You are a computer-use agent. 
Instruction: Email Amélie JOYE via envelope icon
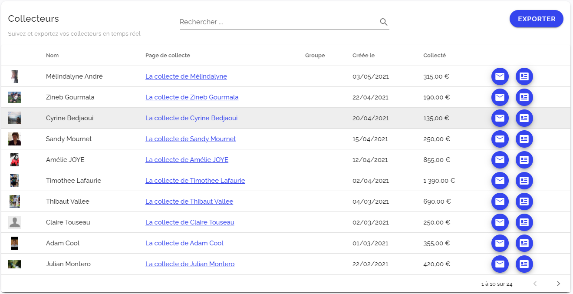click(500, 160)
